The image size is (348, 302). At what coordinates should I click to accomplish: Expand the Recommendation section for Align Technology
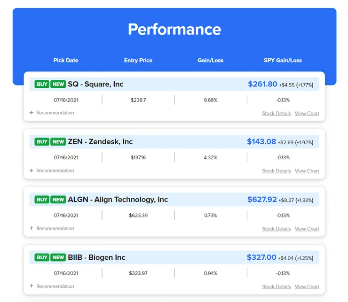tap(52, 228)
